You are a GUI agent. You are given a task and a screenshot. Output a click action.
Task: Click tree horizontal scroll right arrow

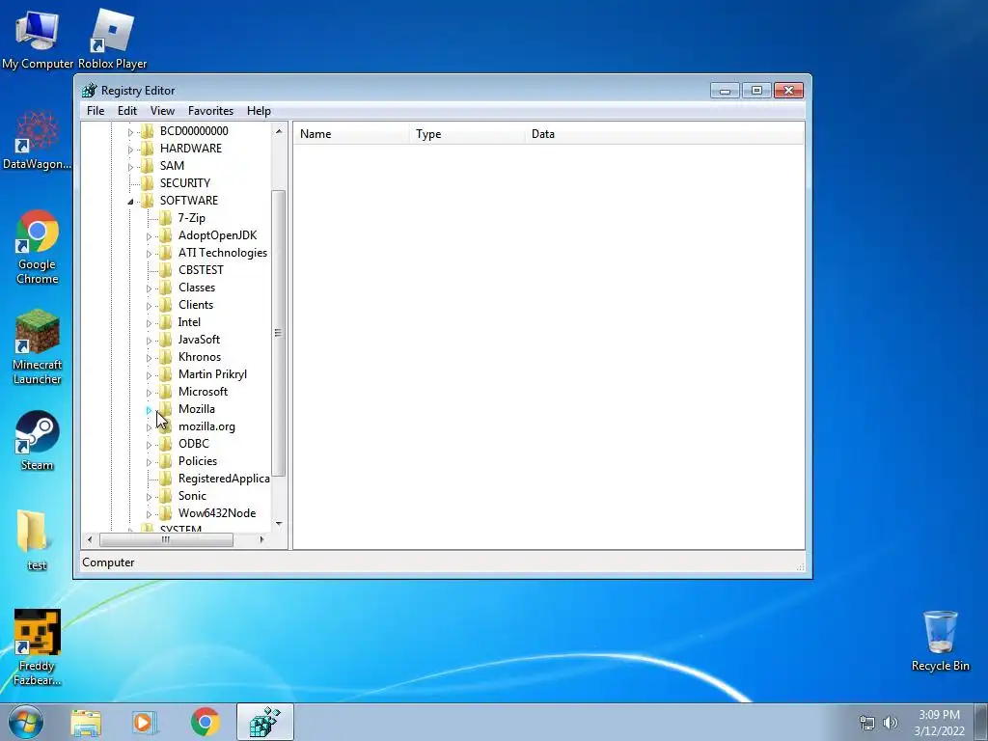(x=262, y=539)
